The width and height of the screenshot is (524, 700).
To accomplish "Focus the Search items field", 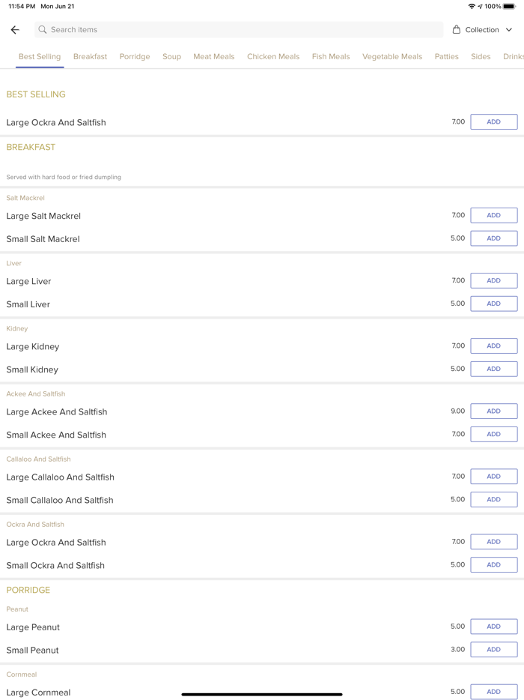I will click(240, 30).
